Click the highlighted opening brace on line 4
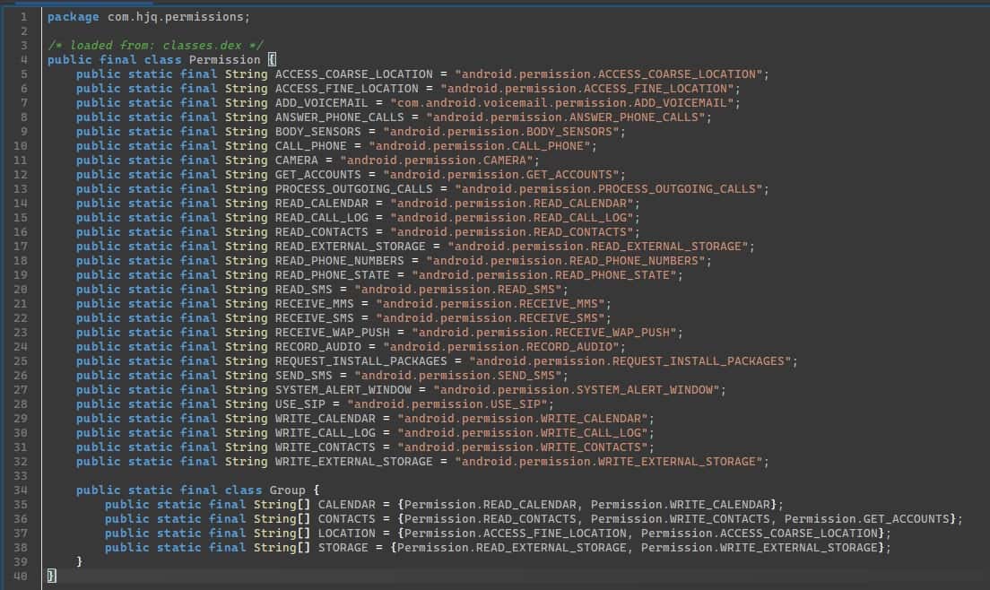Viewport: 990px width, 590px height. 272,60
